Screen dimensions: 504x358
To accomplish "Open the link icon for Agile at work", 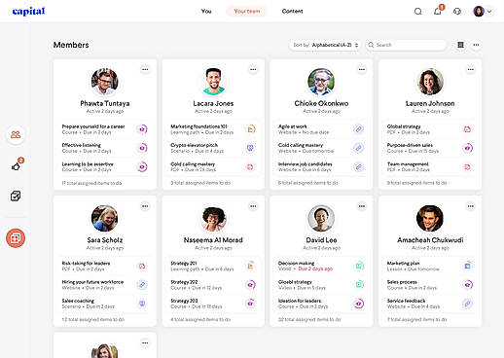I will click(358, 129).
